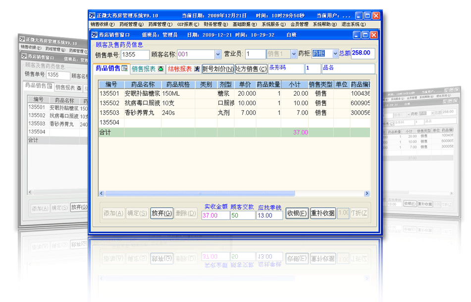Expand the 顾客名称 dropdown
471x302 pixels.
click(x=218, y=54)
